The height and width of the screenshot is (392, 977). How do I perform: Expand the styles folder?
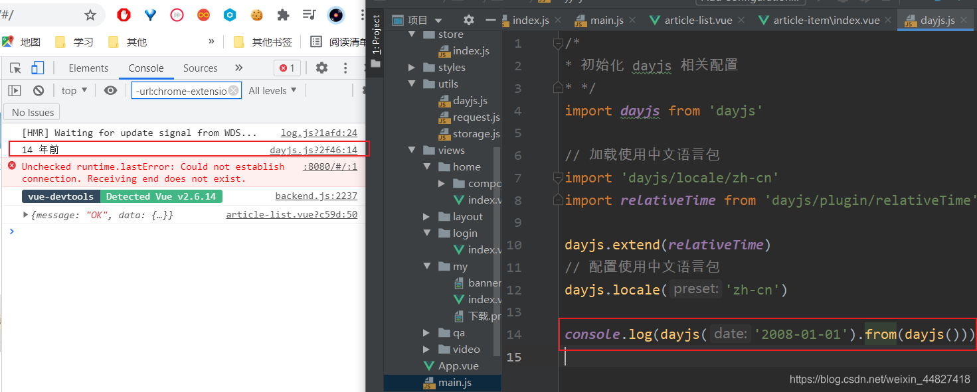point(412,68)
